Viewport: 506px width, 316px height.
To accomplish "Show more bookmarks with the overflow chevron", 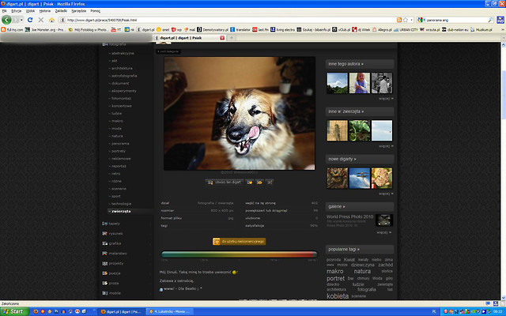I will click(503, 30).
